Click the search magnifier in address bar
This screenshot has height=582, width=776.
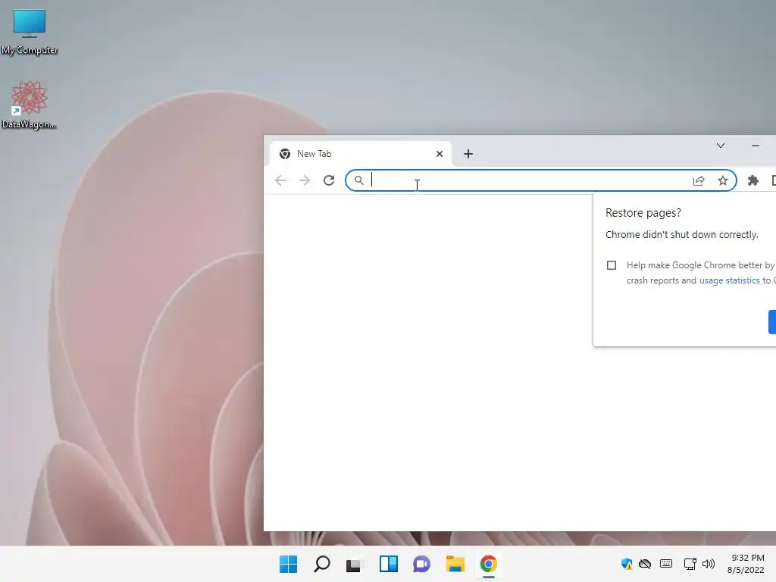[x=359, y=180]
